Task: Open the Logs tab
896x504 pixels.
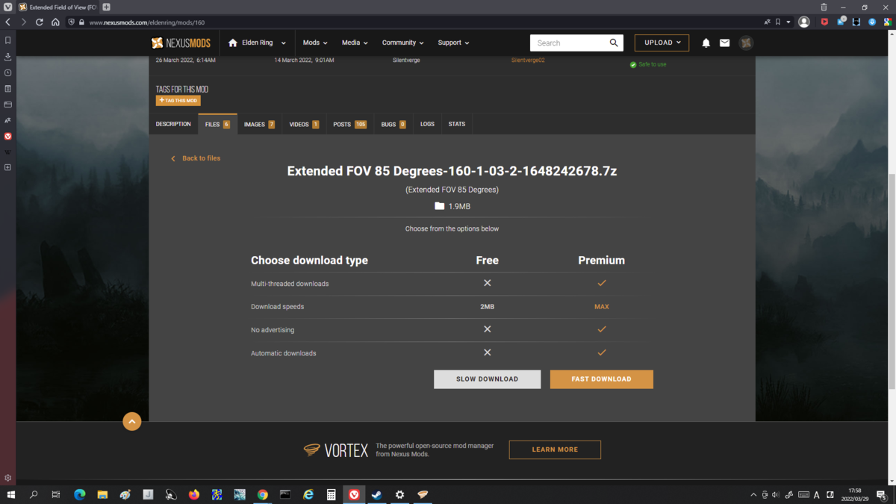Action: [x=427, y=124]
